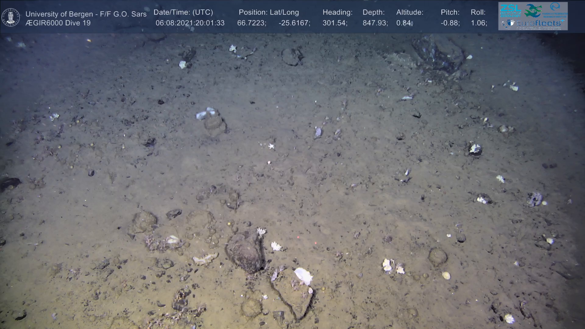Viewport: 585px width, 329px height.
Task: Click the 'ÆGIR6000 Dive 19' label
Action: click(x=58, y=23)
